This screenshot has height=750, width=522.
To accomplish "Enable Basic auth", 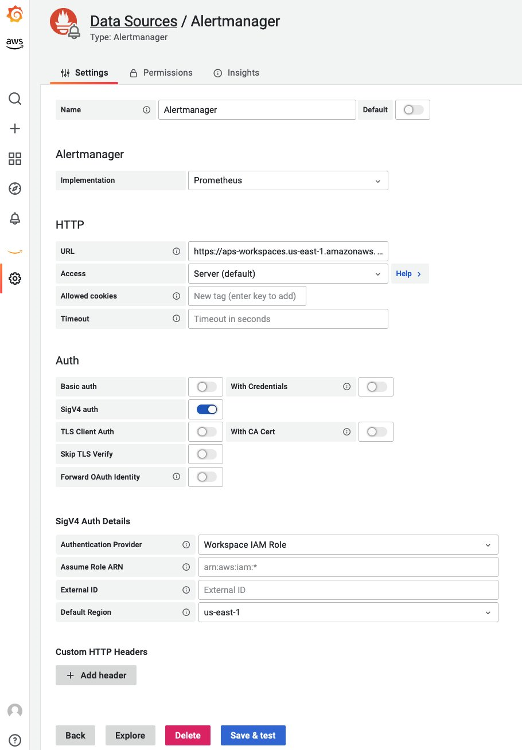I will (x=205, y=387).
